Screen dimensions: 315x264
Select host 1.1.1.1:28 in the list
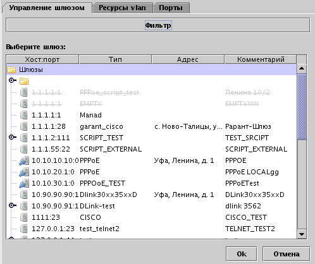click(x=49, y=126)
